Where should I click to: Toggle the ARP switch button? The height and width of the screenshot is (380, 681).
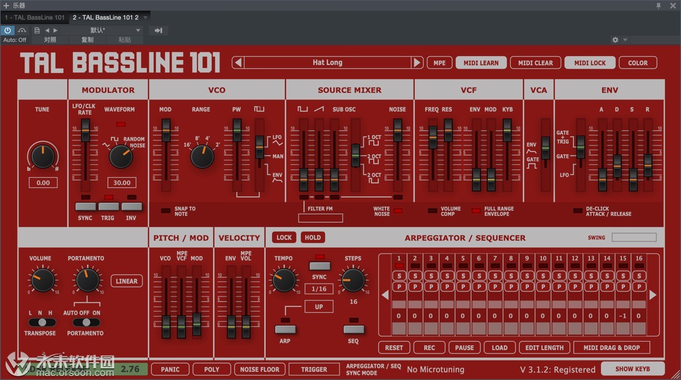(x=285, y=329)
